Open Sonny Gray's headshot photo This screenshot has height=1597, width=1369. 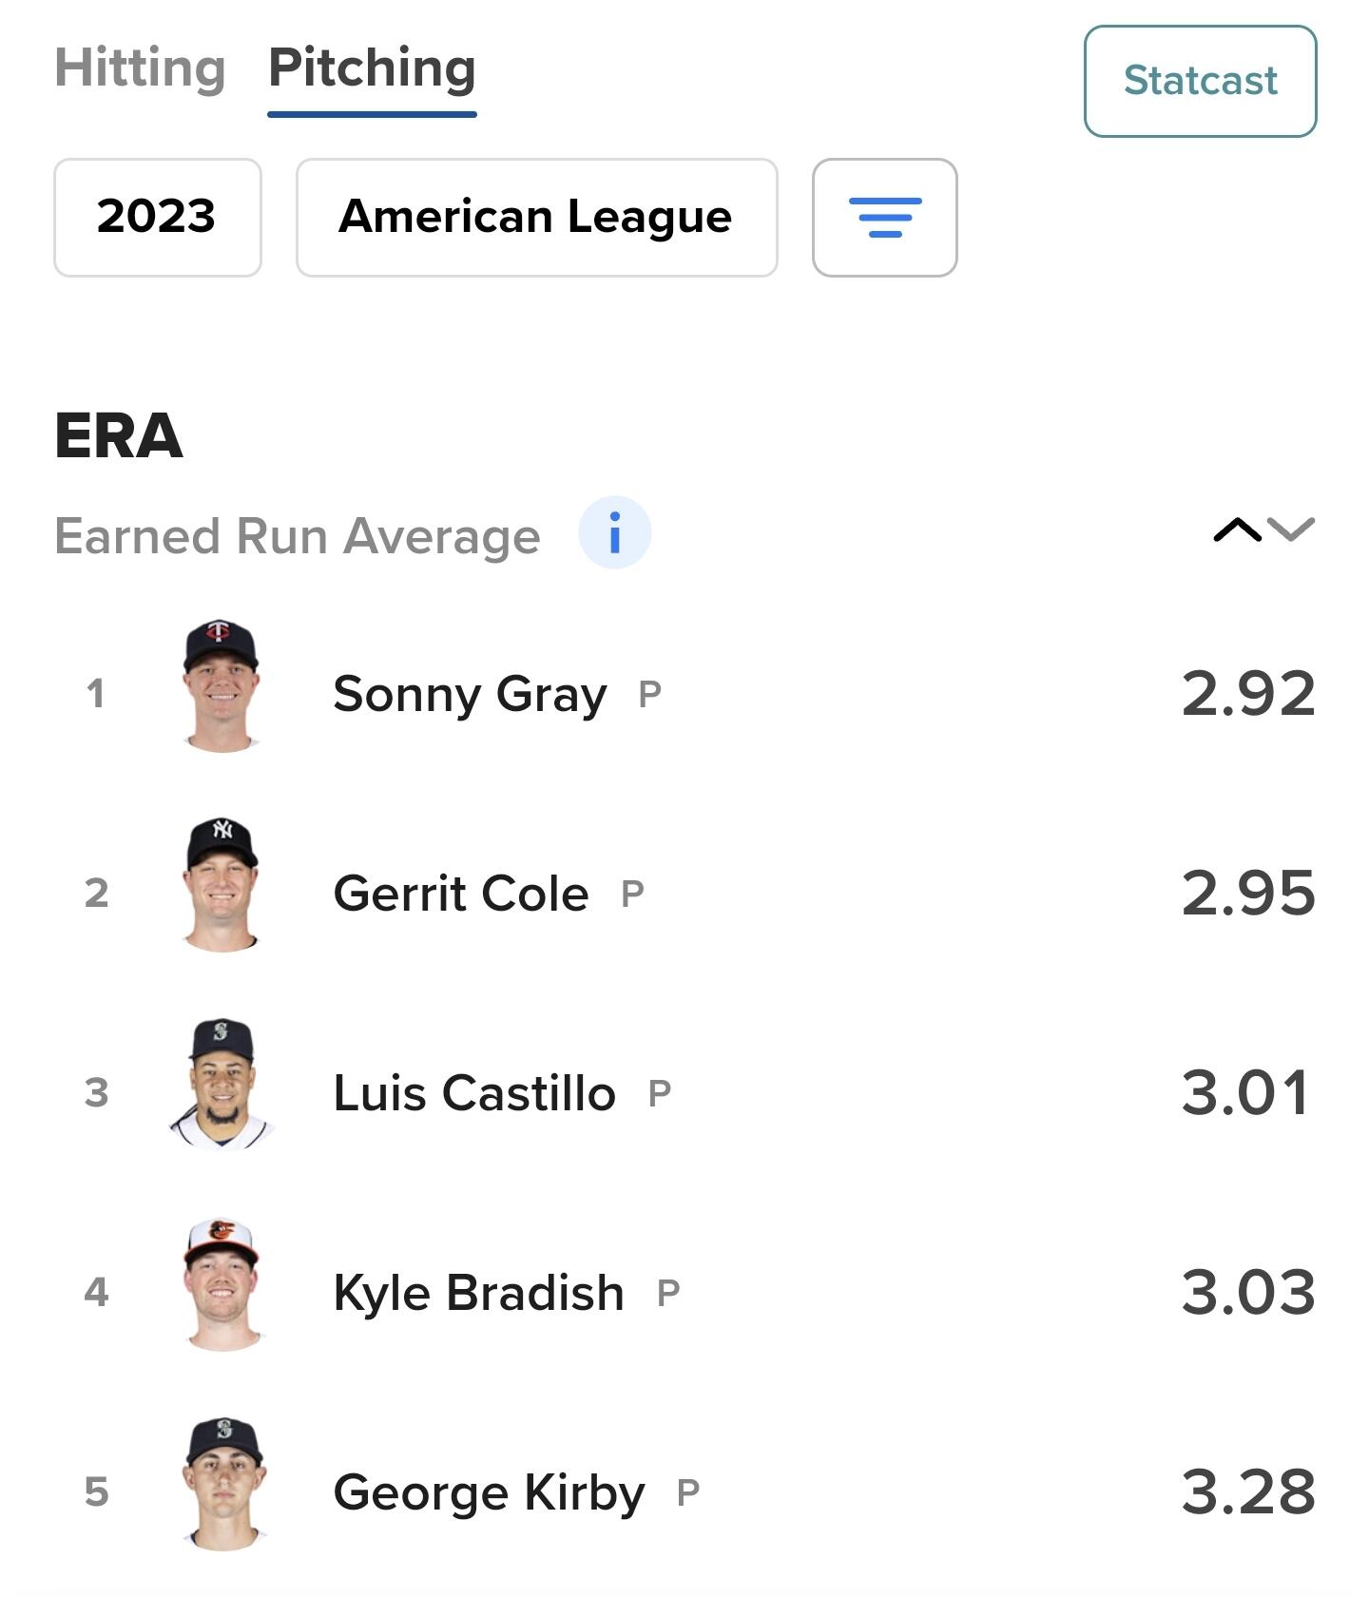221,686
